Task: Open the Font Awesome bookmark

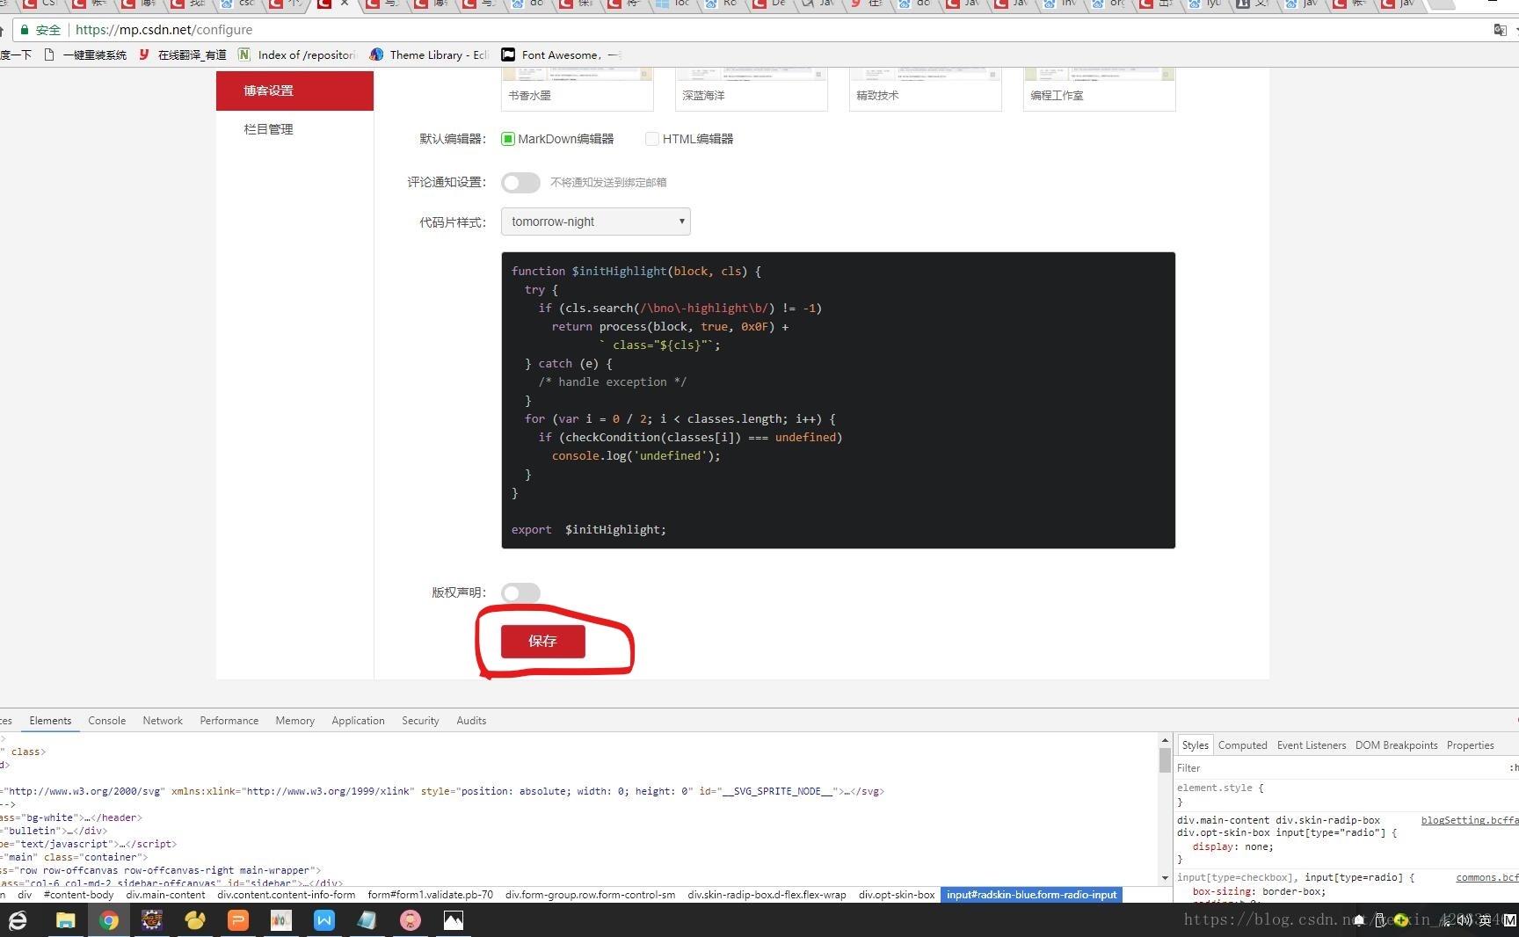Action: click(x=560, y=54)
